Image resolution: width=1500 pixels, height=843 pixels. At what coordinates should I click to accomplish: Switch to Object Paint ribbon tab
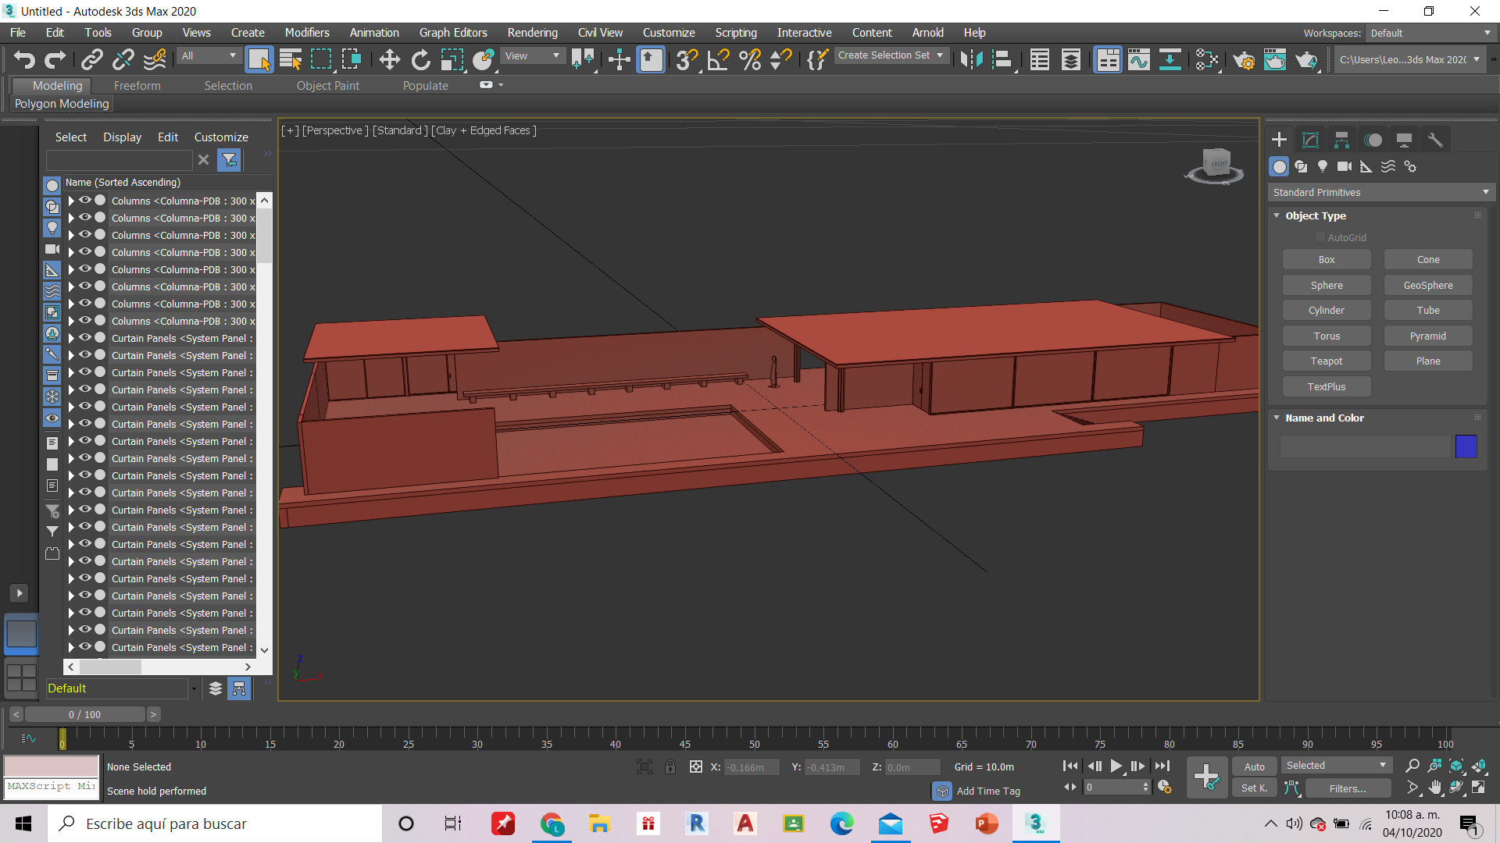[328, 86]
